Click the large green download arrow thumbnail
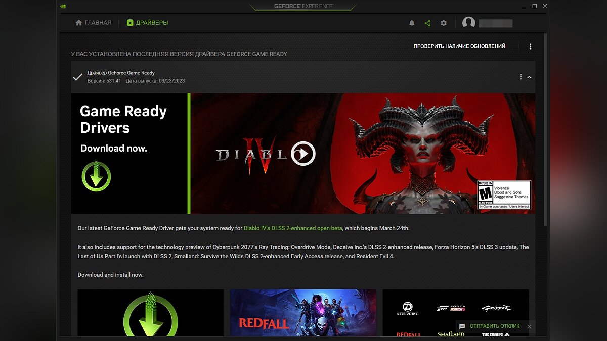607x341 pixels. (150, 313)
